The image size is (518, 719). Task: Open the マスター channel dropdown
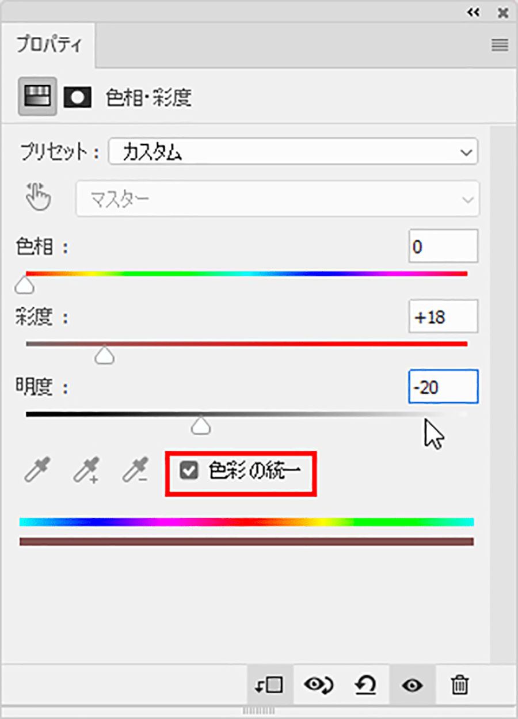pos(277,199)
